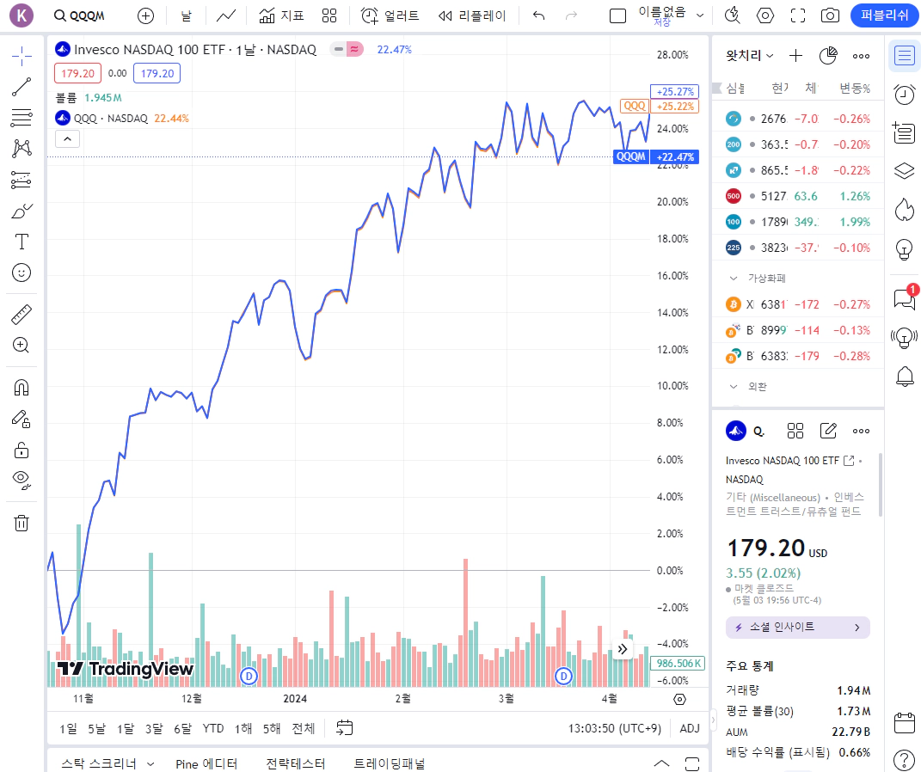Select the crosshair cursor tool

21,57
